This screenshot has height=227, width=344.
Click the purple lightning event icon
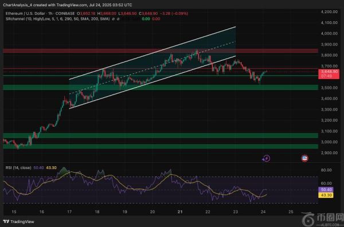click(266, 158)
